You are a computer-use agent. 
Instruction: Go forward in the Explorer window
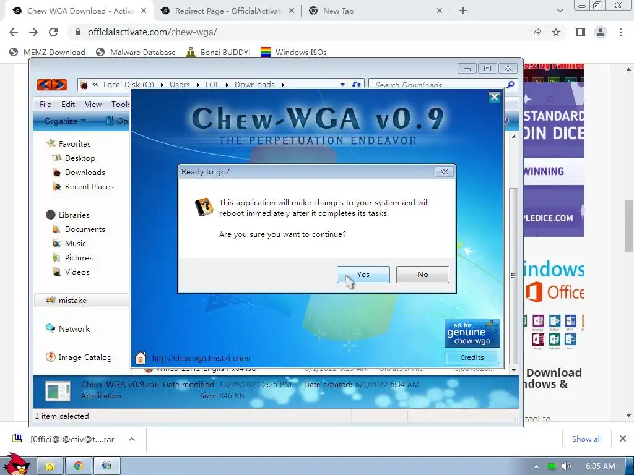coord(59,84)
